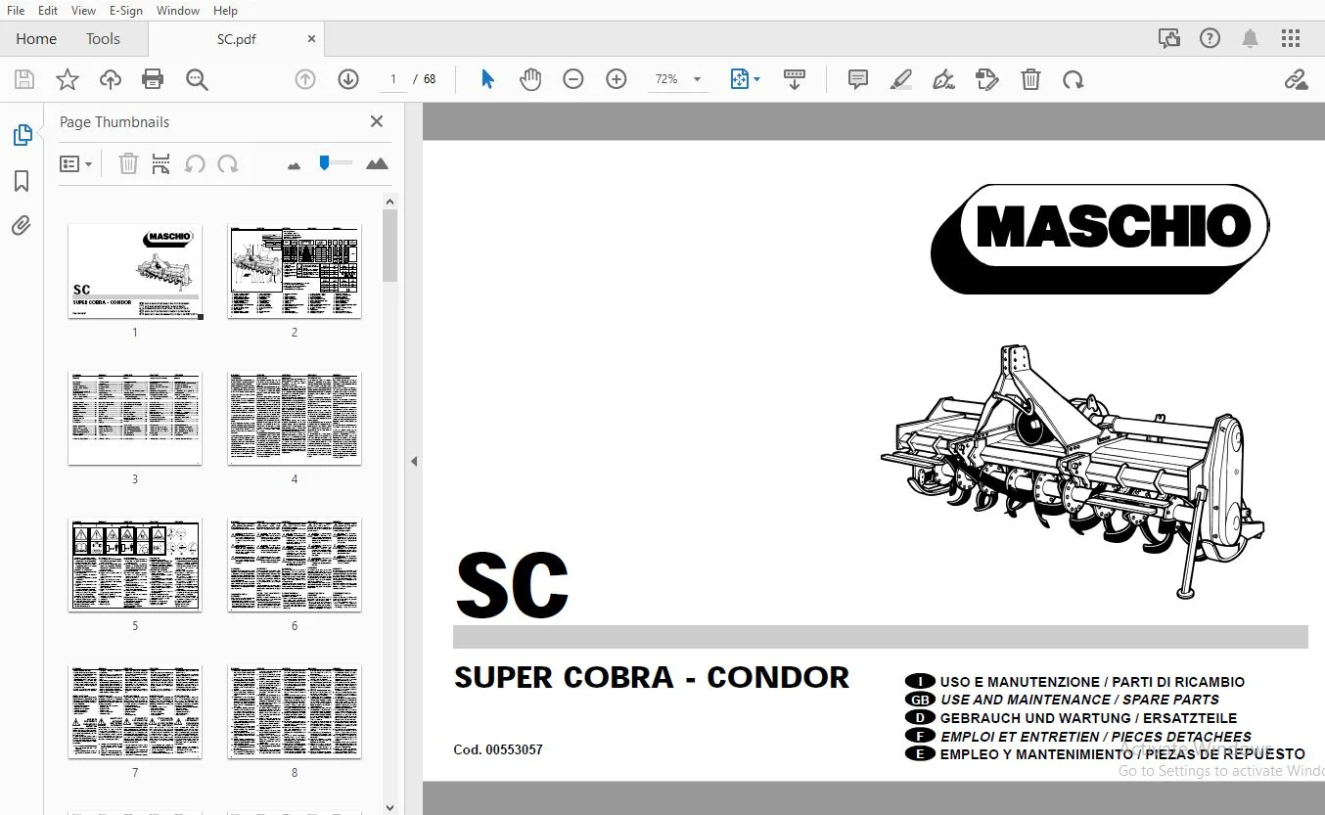Reduce thumbnail size with small mountain icon
1325x815 pixels.
click(294, 165)
